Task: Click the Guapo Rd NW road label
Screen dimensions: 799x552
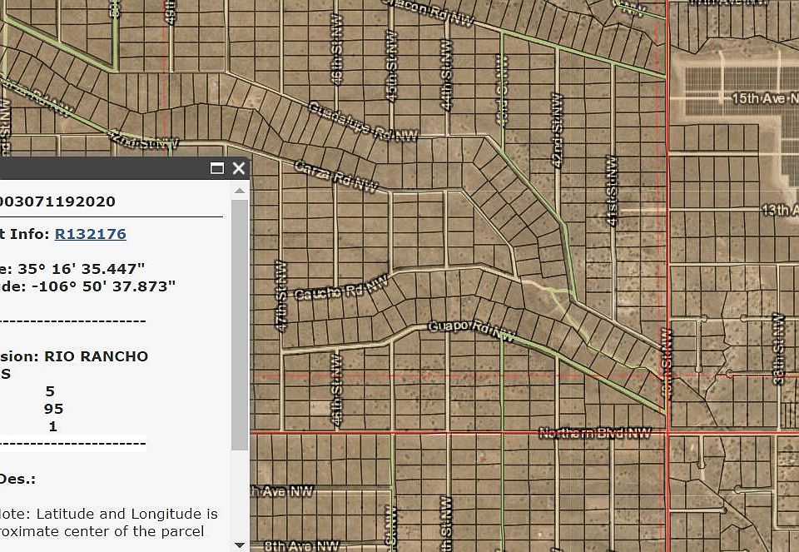Action: click(x=470, y=331)
